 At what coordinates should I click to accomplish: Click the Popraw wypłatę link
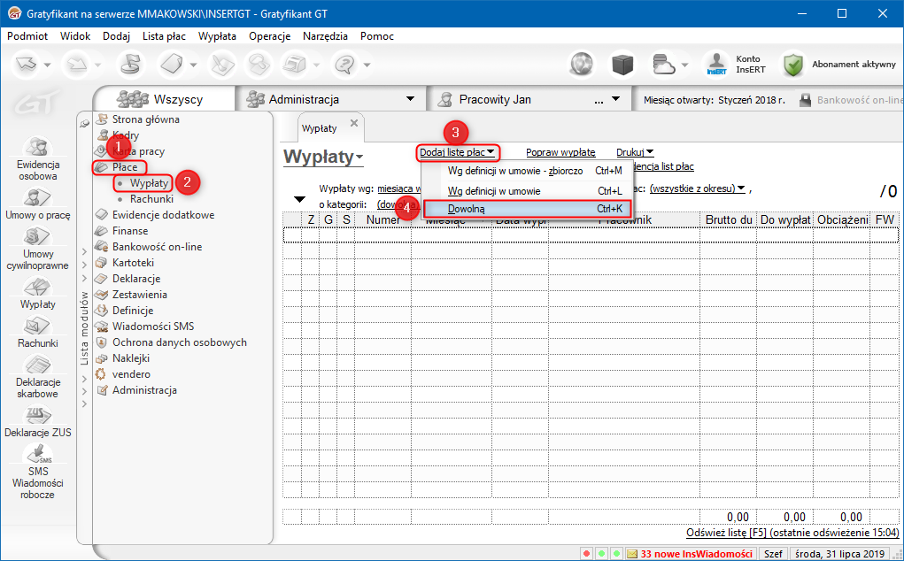tap(560, 152)
